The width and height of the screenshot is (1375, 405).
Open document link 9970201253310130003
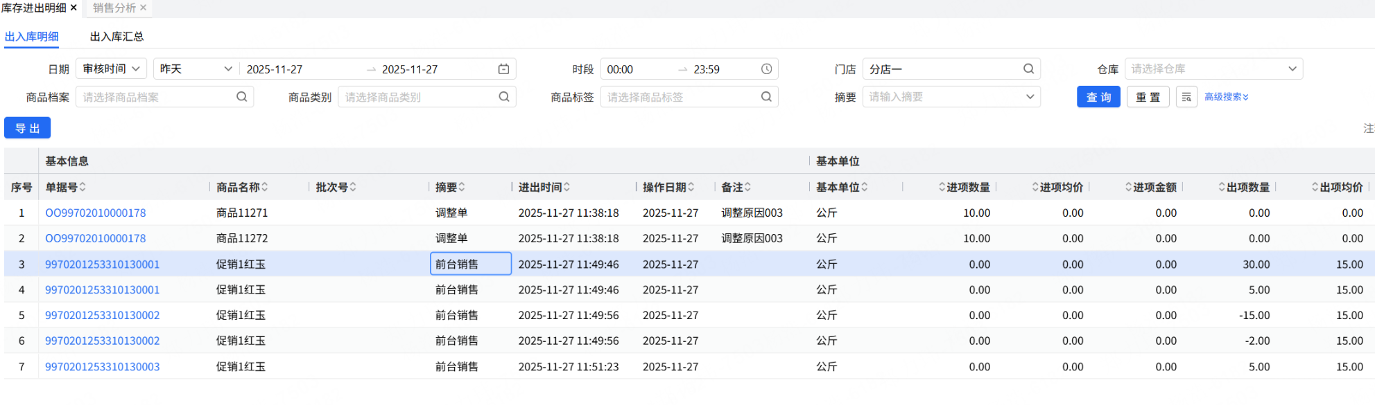[102, 367]
